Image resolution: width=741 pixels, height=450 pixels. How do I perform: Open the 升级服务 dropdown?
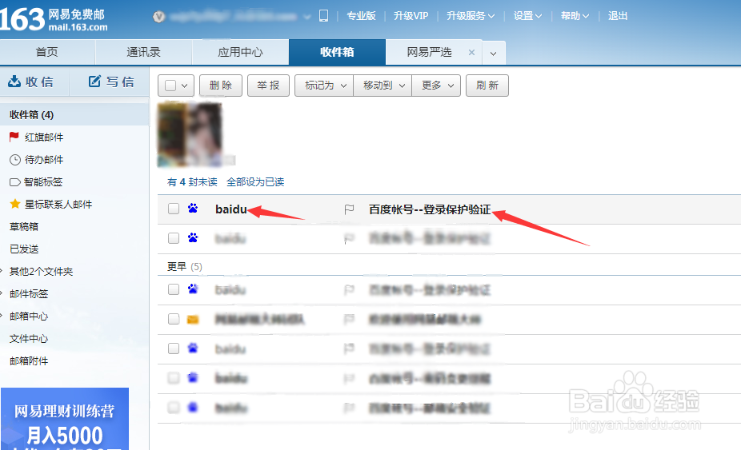click(x=471, y=16)
